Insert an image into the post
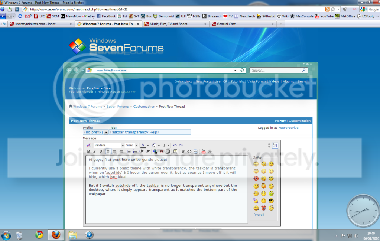 (x=168, y=152)
